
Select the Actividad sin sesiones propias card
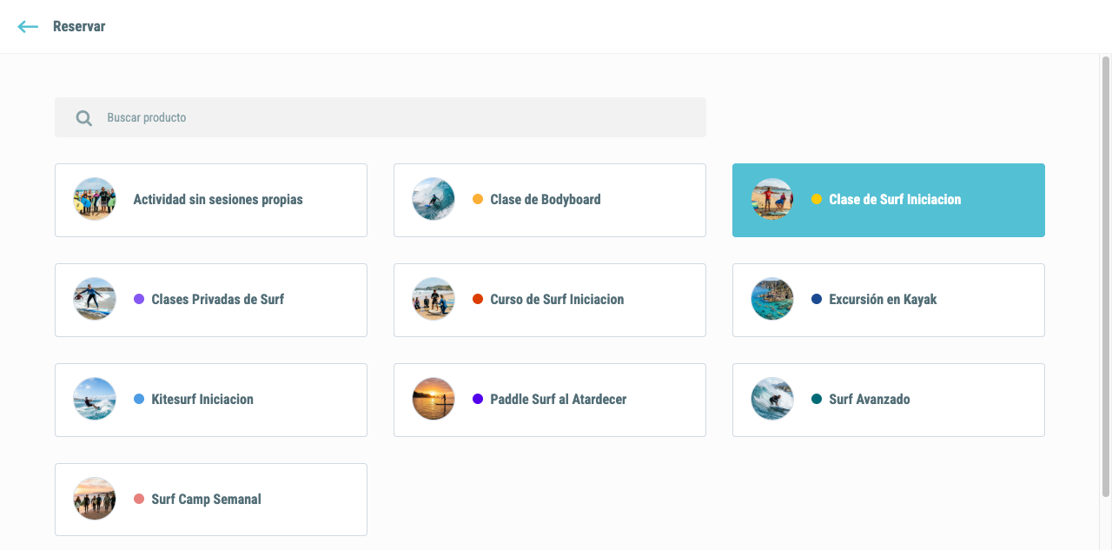(211, 200)
